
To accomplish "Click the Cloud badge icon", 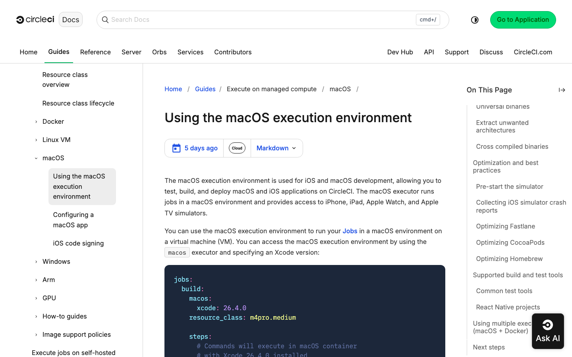I will 237,148.
